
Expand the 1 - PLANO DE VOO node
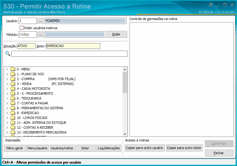pos(7,74)
